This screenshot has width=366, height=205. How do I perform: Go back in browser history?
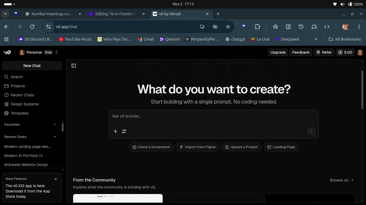tap(6, 27)
